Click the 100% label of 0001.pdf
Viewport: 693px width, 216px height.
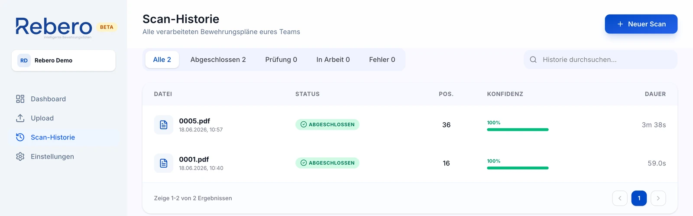click(x=494, y=161)
